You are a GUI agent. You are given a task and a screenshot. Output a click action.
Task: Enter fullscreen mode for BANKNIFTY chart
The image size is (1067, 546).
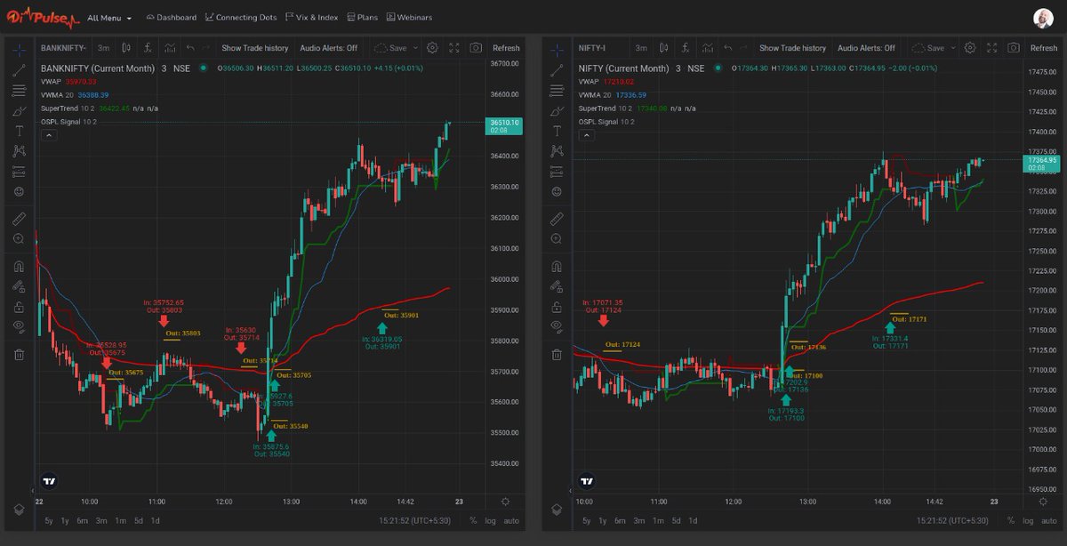(x=454, y=48)
